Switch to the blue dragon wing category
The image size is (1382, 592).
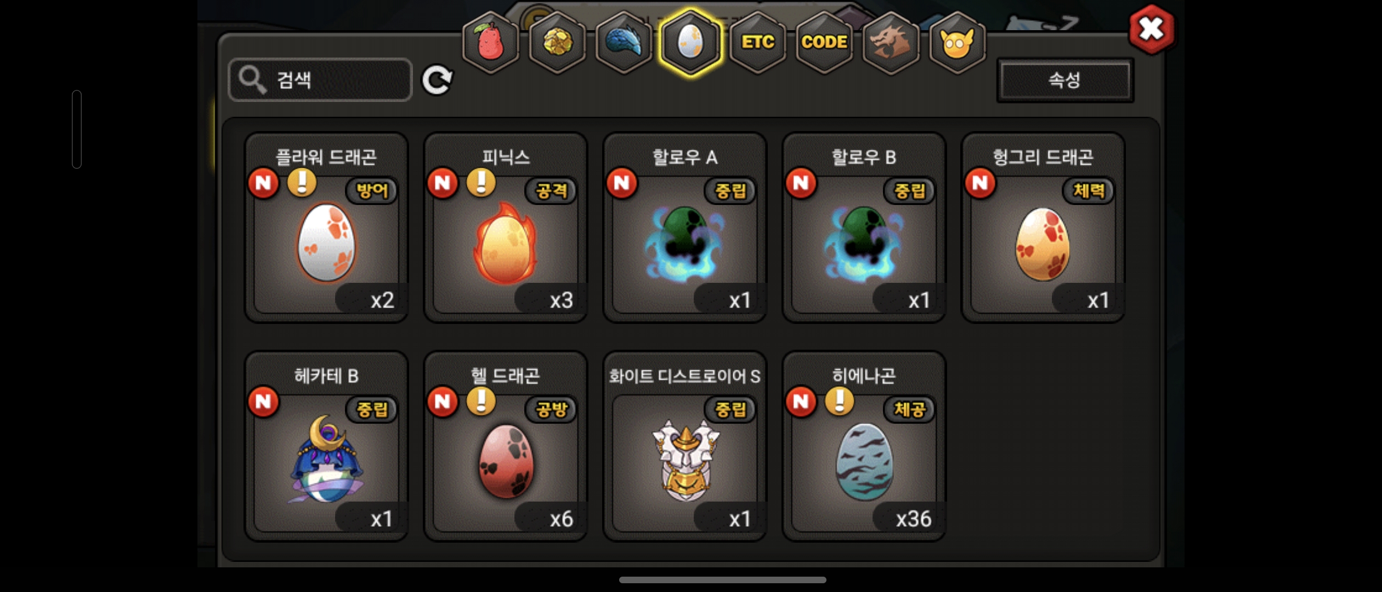[624, 43]
